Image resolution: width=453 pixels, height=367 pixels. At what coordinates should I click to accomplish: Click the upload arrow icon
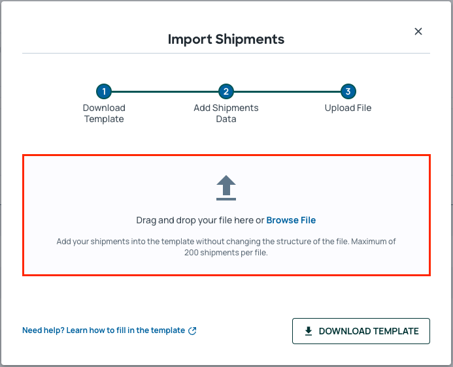226,188
